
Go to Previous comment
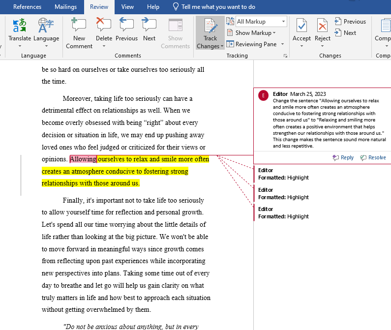click(x=126, y=26)
